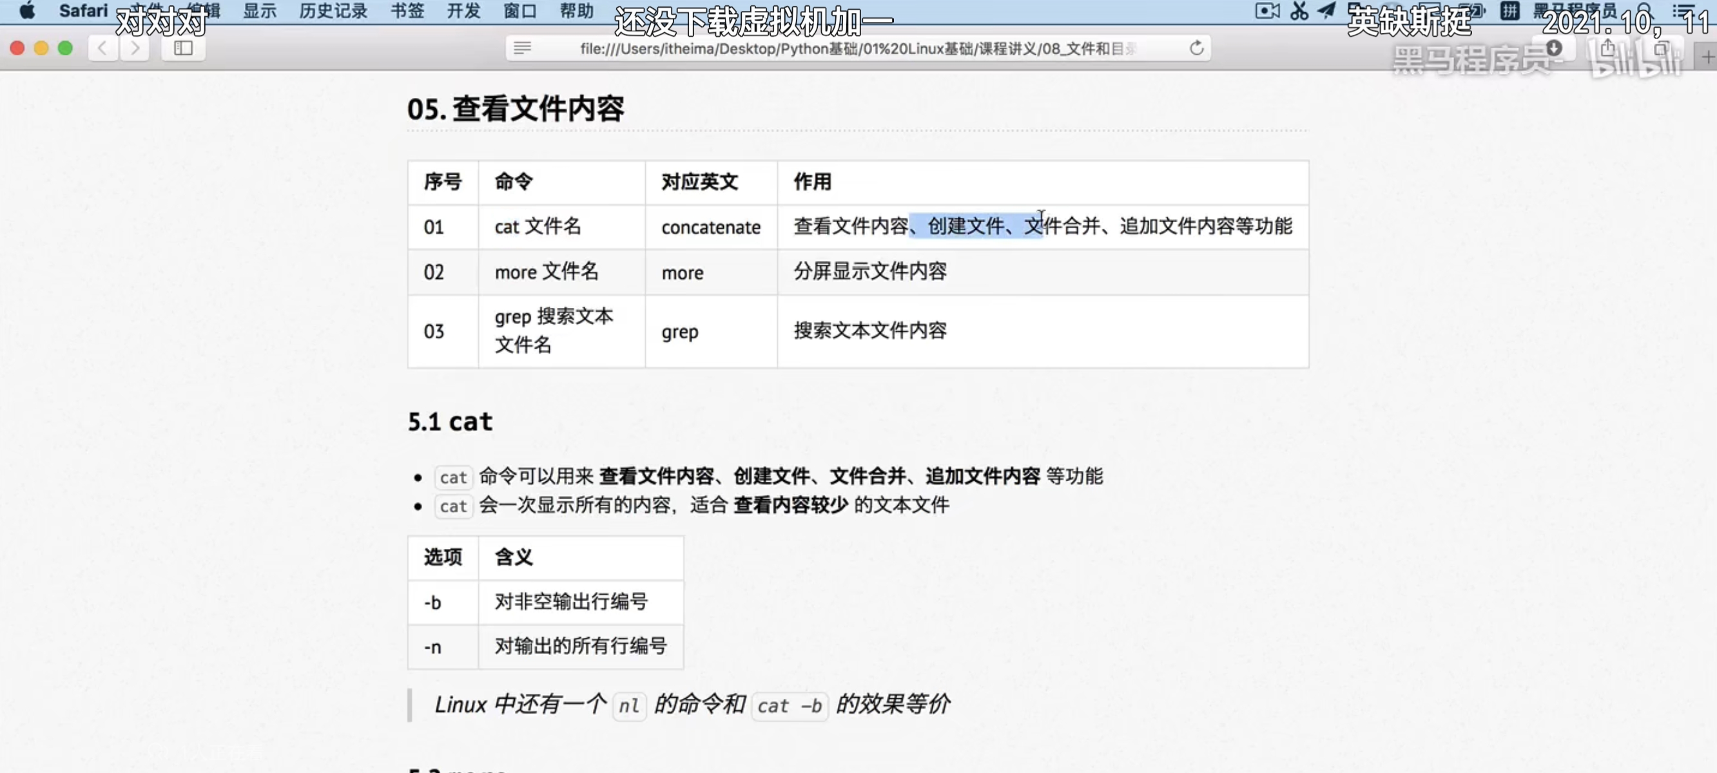Screen dimensions: 1717x773
Task: Click the 05. 查看文件内容 heading
Action: click(x=515, y=109)
